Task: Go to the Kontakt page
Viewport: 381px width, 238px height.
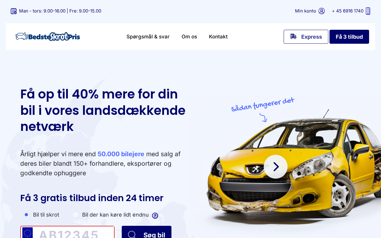Action: point(218,37)
